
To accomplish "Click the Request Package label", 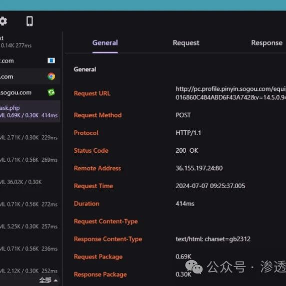I will tap(98, 257).
